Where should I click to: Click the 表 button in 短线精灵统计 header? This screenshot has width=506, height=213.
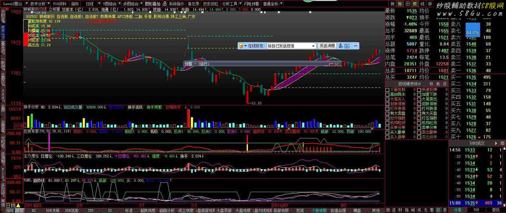438,84
